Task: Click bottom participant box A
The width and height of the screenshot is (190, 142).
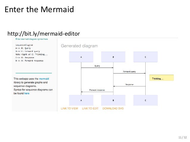Action: coord(81,100)
